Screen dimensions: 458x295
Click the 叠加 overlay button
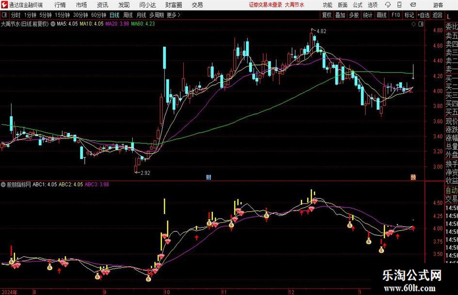340,15
